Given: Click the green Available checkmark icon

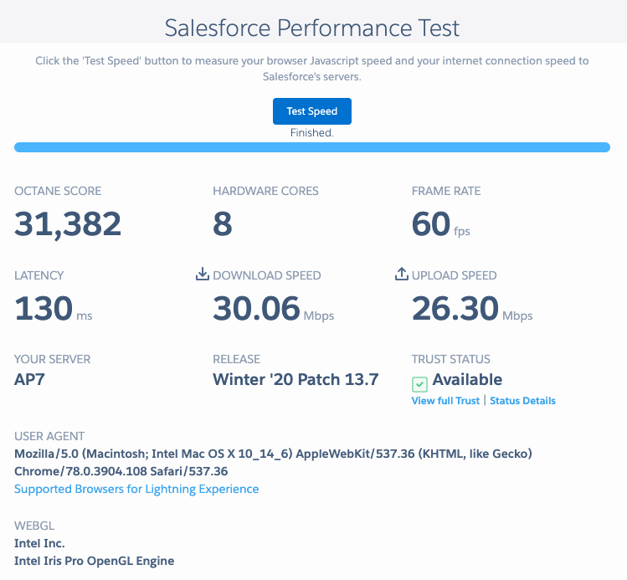Looking at the screenshot, I should tap(419, 384).
